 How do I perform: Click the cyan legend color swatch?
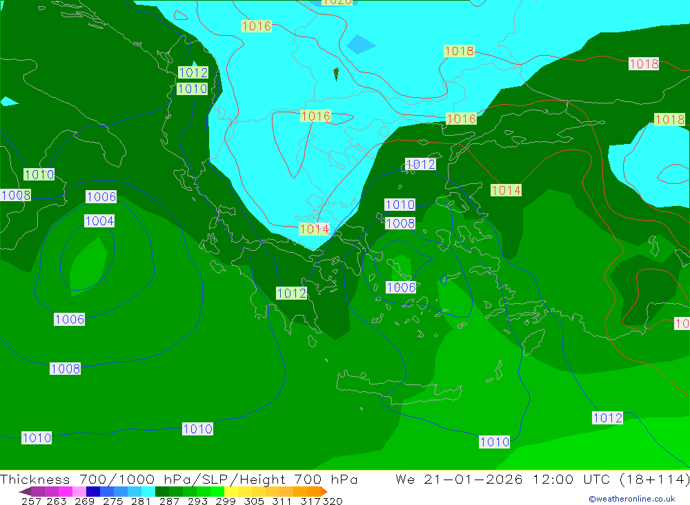tap(148, 491)
